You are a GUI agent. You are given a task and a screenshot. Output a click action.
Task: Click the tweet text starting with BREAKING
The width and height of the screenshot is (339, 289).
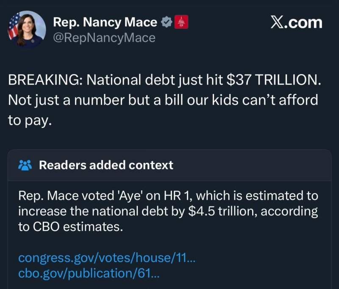click(164, 100)
